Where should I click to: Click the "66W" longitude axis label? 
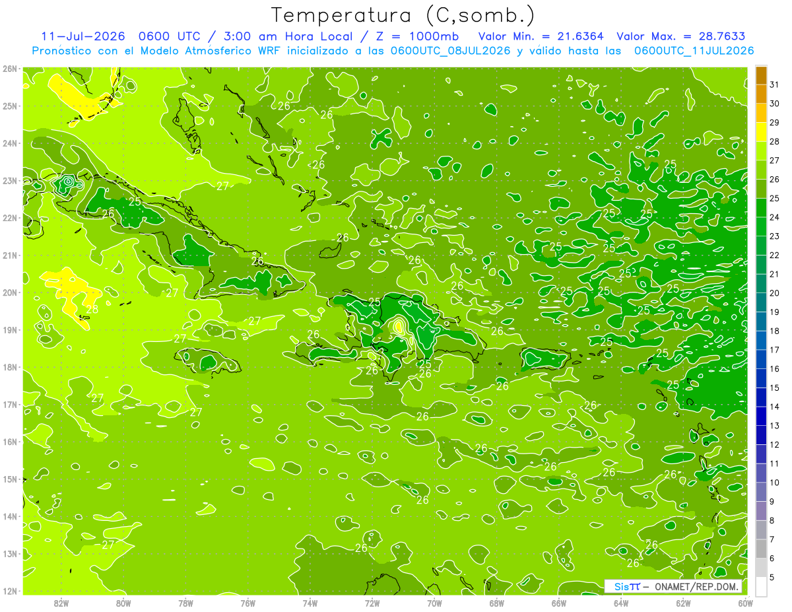tap(558, 603)
